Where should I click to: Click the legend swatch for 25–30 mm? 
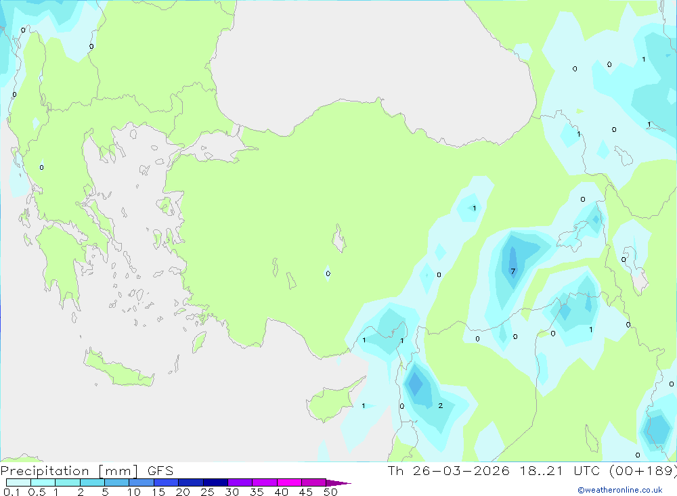coord(215,482)
